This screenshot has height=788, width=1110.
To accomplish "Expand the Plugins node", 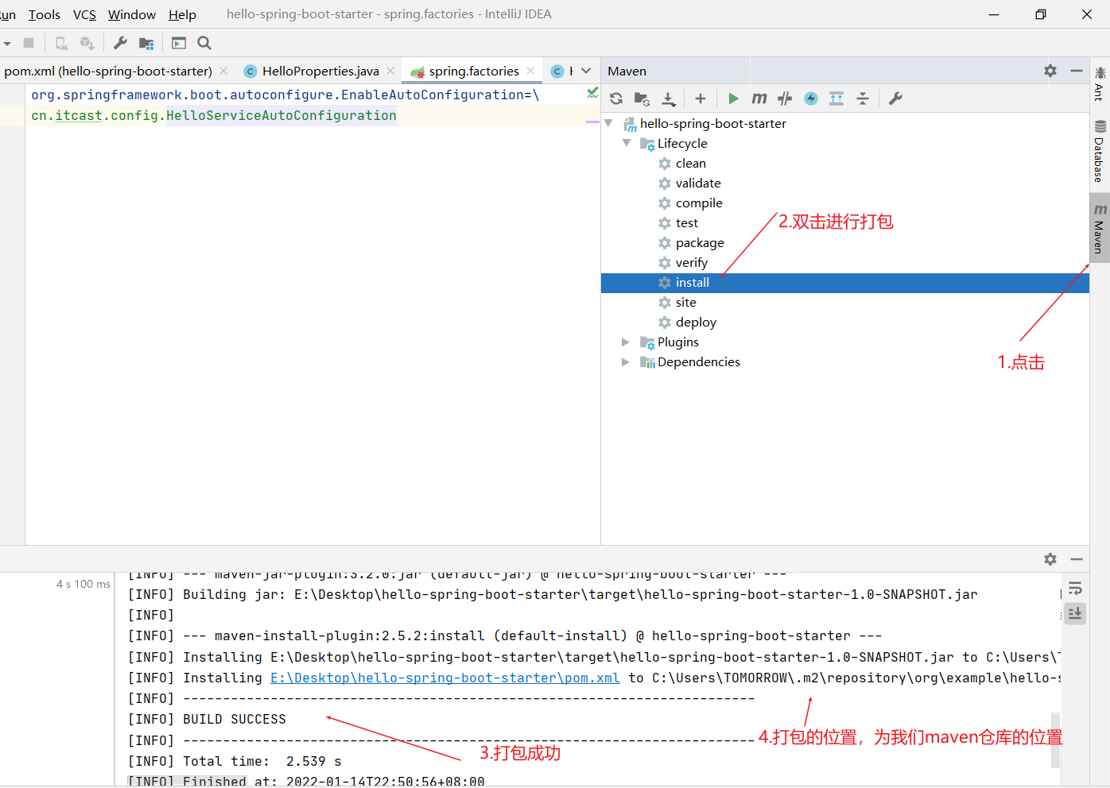I will click(x=626, y=342).
